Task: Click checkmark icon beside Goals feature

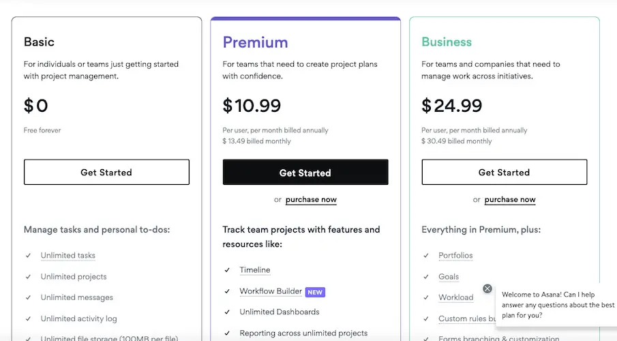Action: (x=426, y=277)
